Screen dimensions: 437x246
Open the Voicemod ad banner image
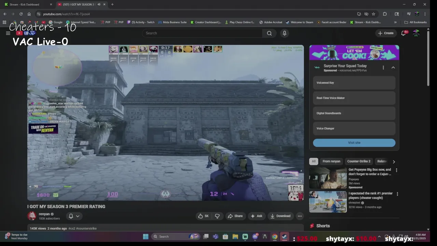pyautogui.click(x=354, y=53)
